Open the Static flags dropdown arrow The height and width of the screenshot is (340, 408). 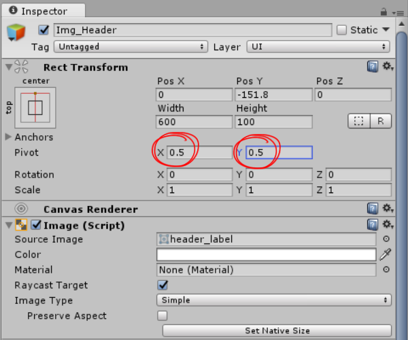pyautogui.click(x=386, y=29)
